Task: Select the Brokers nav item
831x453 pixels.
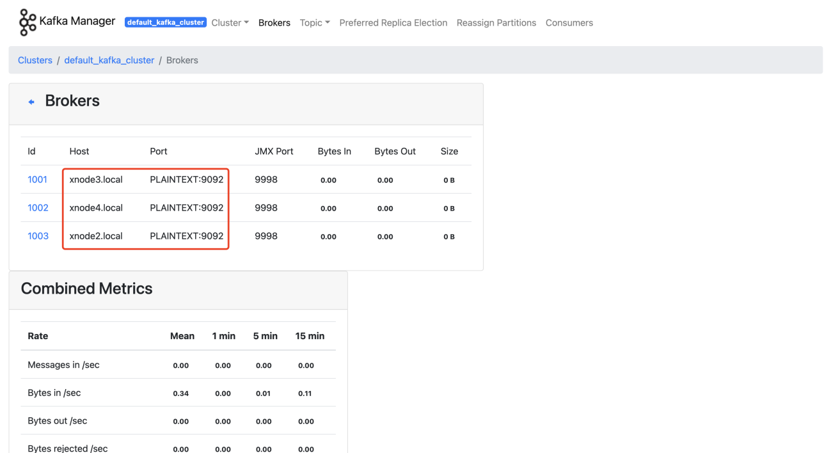Action: [274, 22]
